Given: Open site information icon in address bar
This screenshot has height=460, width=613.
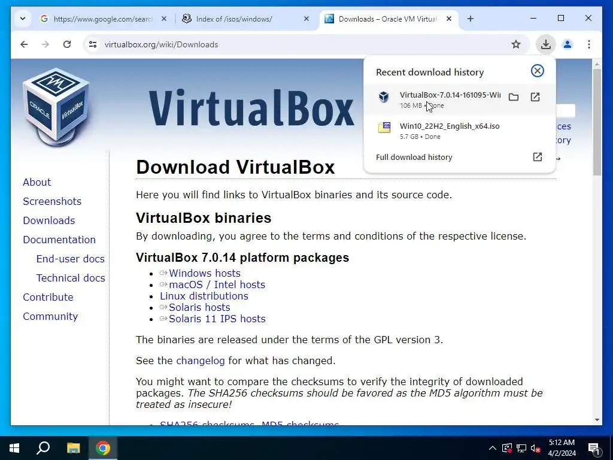Looking at the screenshot, I should coord(93,44).
